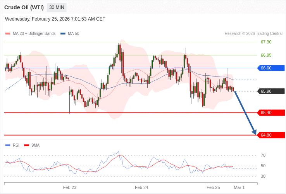Click the MA 50 legend color swatch
Screen dimensions: 286x194
(63, 34)
